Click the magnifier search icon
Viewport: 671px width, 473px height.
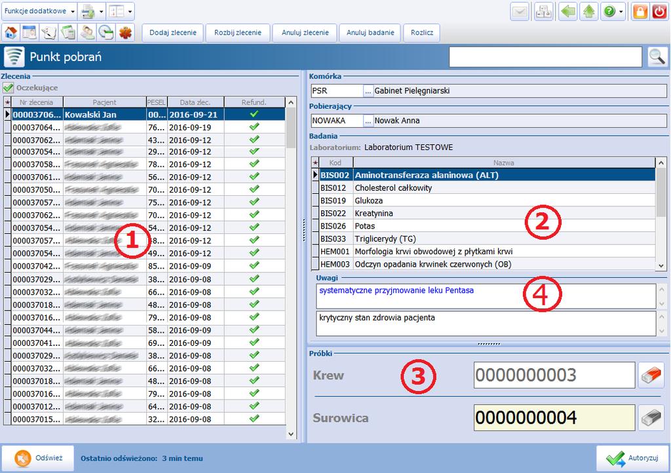(x=657, y=57)
